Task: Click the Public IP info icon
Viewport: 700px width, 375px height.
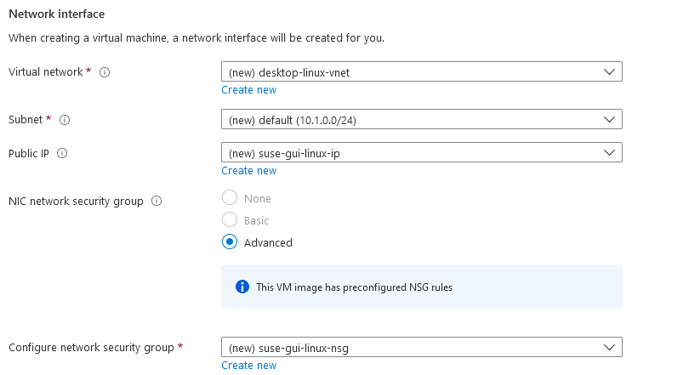Action: (x=62, y=154)
